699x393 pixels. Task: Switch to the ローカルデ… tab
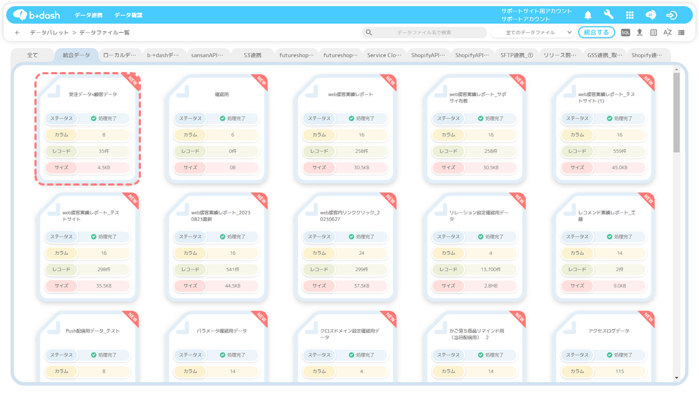click(120, 55)
